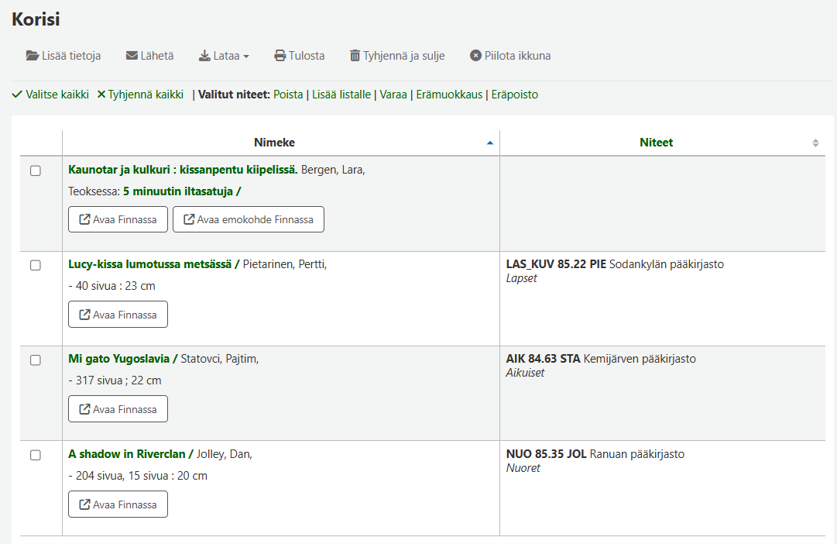Click Avaa Finnassa for Lucy-kissa
The width and height of the screenshot is (837, 544).
(118, 314)
